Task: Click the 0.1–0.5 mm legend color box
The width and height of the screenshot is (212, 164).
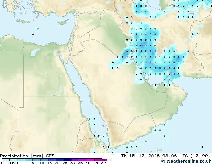Action: click(x=6, y=160)
